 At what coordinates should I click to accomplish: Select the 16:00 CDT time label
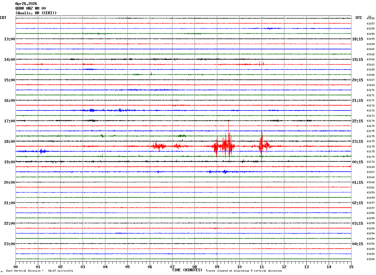coord(9,101)
